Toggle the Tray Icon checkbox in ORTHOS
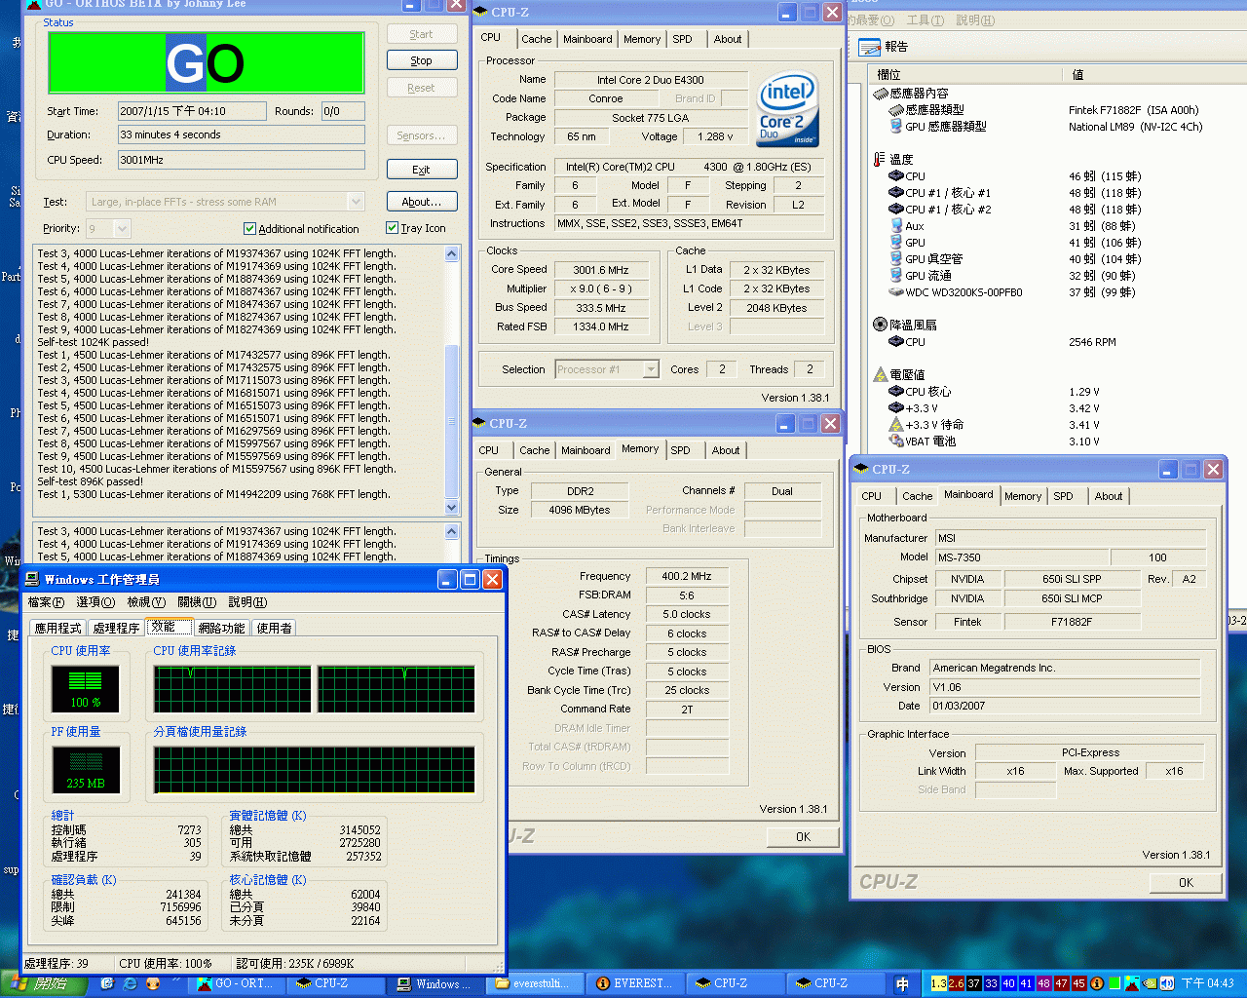The width and height of the screenshot is (1247, 998). [392, 228]
